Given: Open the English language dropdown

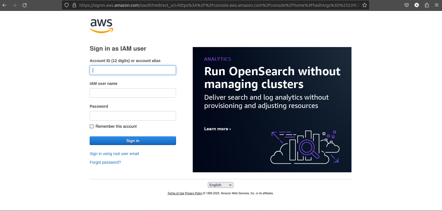Looking at the screenshot, I should tap(221, 185).
